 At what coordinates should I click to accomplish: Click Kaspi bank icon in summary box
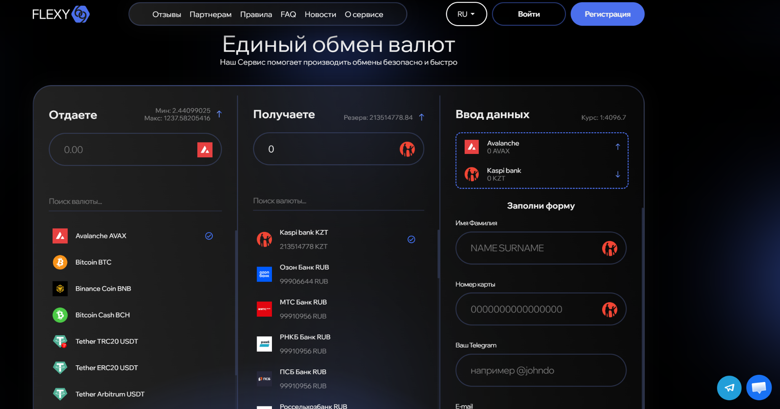tap(472, 174)
